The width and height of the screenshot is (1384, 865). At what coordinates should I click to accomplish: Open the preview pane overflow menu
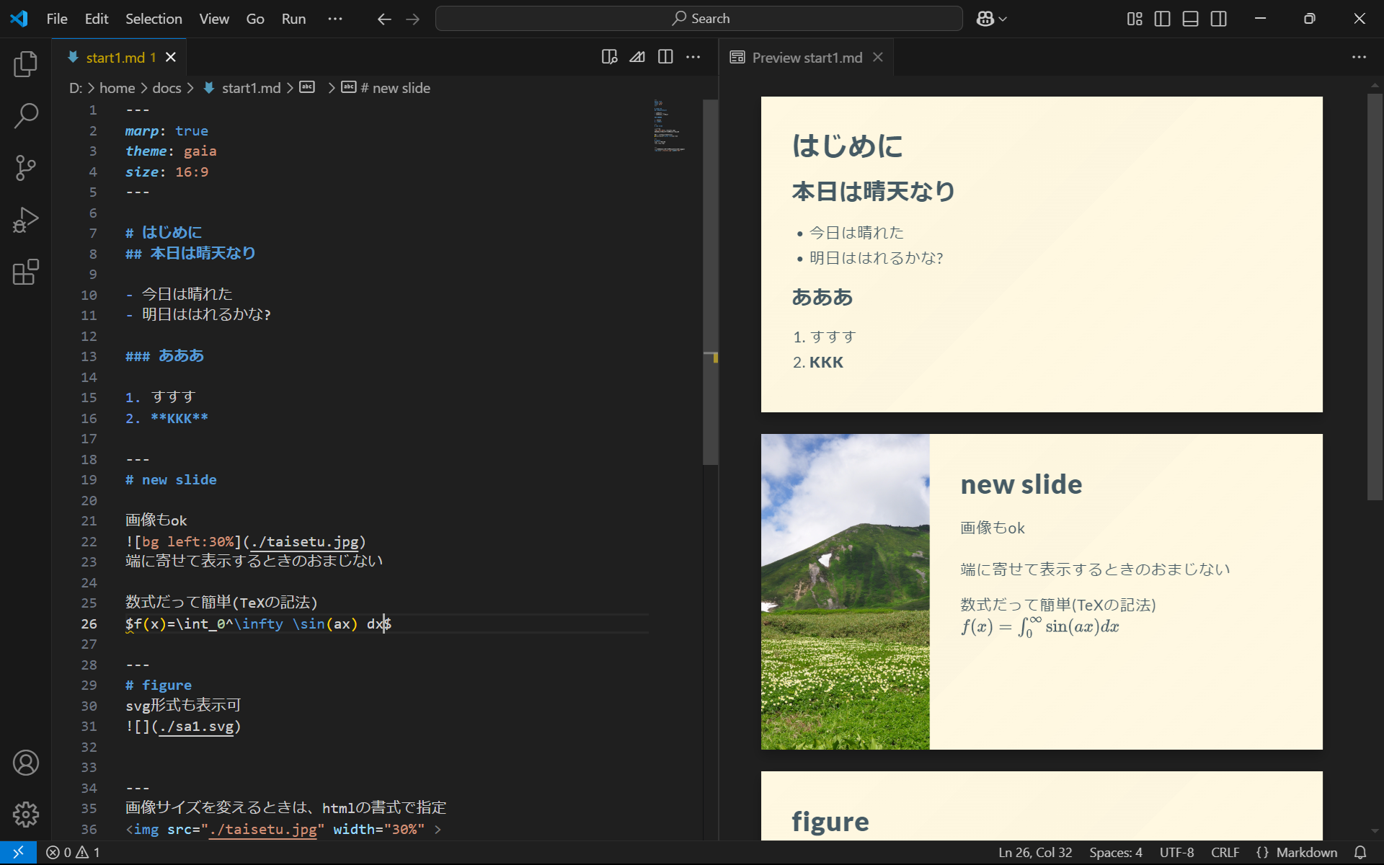pyautogui.click(x=1359, y=57)
